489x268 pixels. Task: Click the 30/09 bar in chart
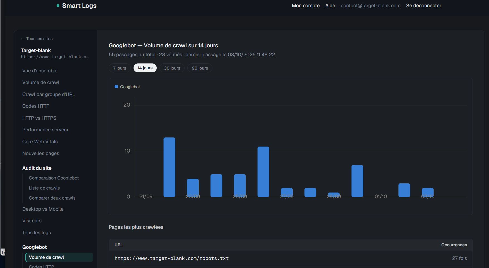[x=357, y=181]
